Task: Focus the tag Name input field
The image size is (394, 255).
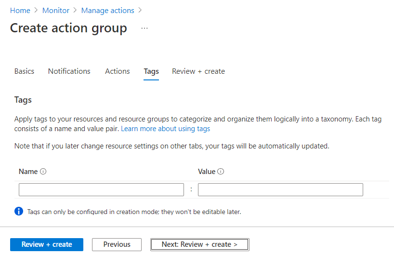Action: [x=101, y=189]
